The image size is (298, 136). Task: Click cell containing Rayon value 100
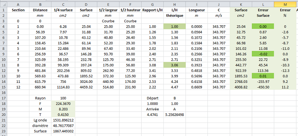tap(63, 98)
